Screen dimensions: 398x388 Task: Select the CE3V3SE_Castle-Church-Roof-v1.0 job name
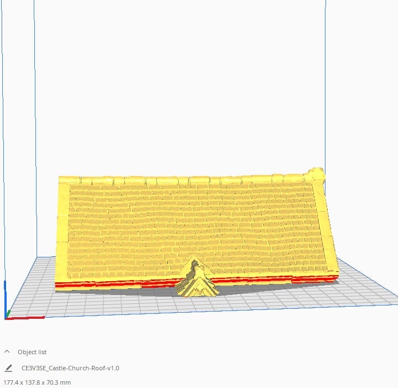click(x=70, y=368)
